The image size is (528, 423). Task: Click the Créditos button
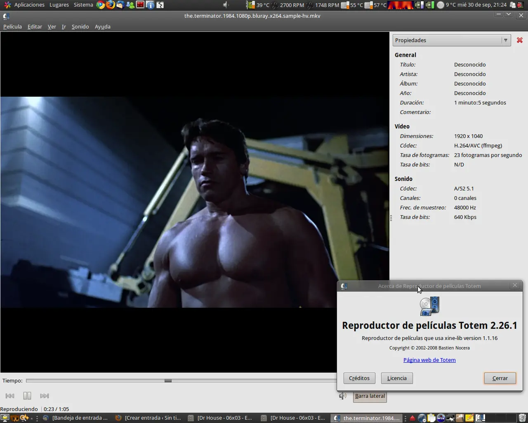coord(359,378)
